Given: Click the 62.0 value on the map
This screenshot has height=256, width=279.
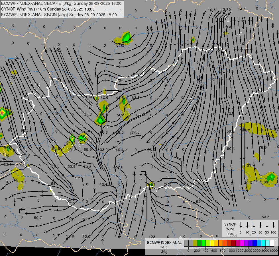Looking at the screenshot, I should tap(70, 201).
